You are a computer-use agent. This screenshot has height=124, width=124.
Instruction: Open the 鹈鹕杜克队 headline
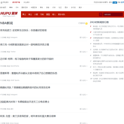point(25,87)
